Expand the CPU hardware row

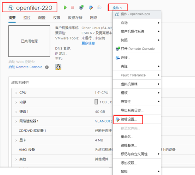16,93
